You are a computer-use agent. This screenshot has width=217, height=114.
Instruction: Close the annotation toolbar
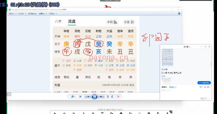pyautogui.click(x=171, y=112)
